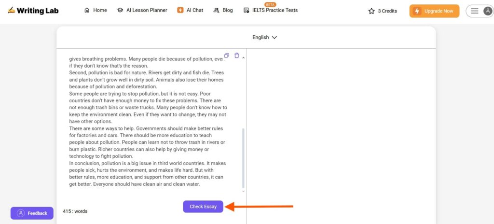Open the hamburger menu icon

tap(475, 11)
